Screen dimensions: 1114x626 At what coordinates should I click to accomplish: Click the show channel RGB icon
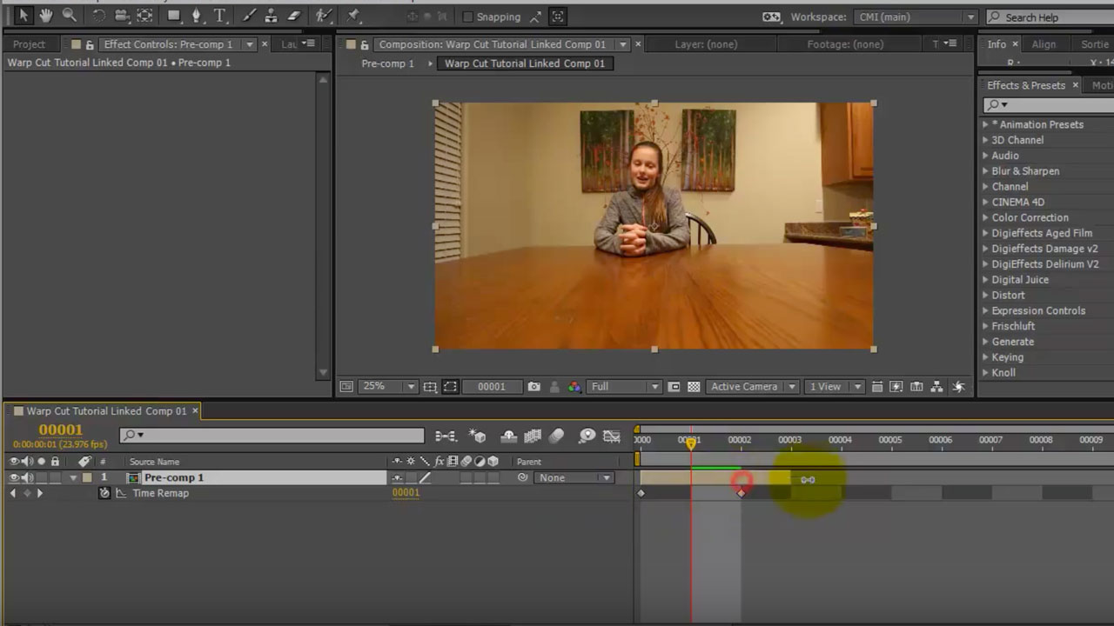(x=574, y=387)
